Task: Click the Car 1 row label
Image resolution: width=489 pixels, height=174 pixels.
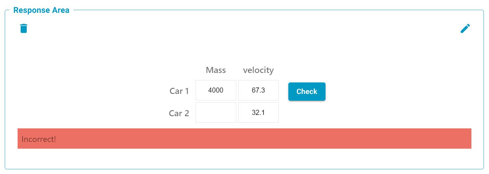Action: click(x=179, y=91)
